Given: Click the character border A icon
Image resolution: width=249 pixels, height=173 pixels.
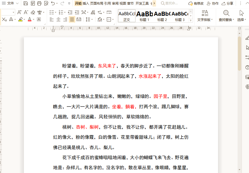Looking at the screenshot, I should [x=39, y=19].
